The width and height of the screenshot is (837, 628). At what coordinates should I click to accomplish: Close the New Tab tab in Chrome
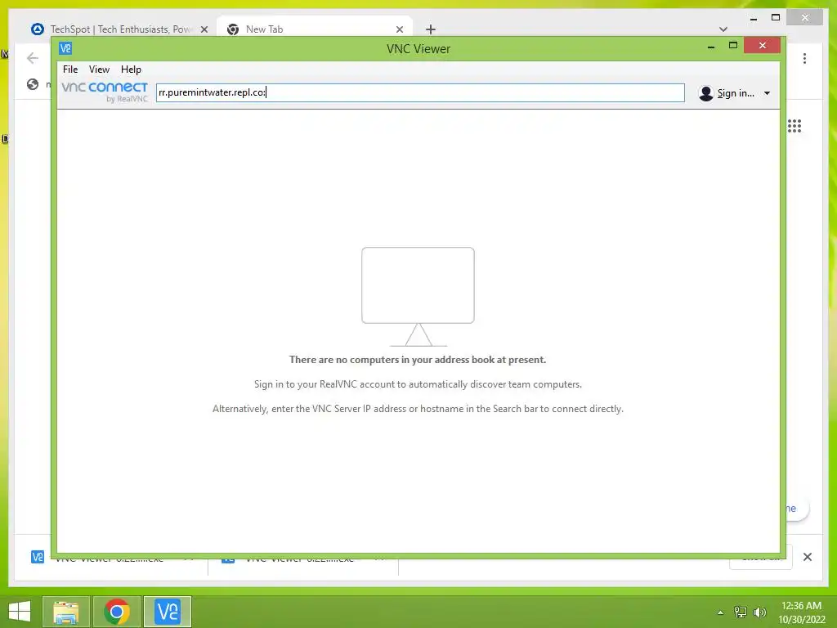[399, 29]
